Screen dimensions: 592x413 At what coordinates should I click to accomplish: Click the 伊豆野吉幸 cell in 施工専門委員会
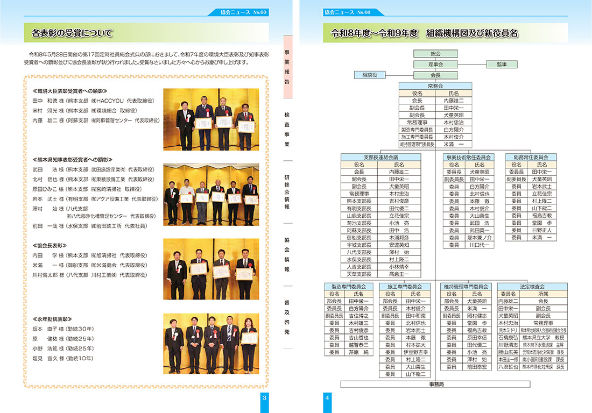[x=415, y=352]
